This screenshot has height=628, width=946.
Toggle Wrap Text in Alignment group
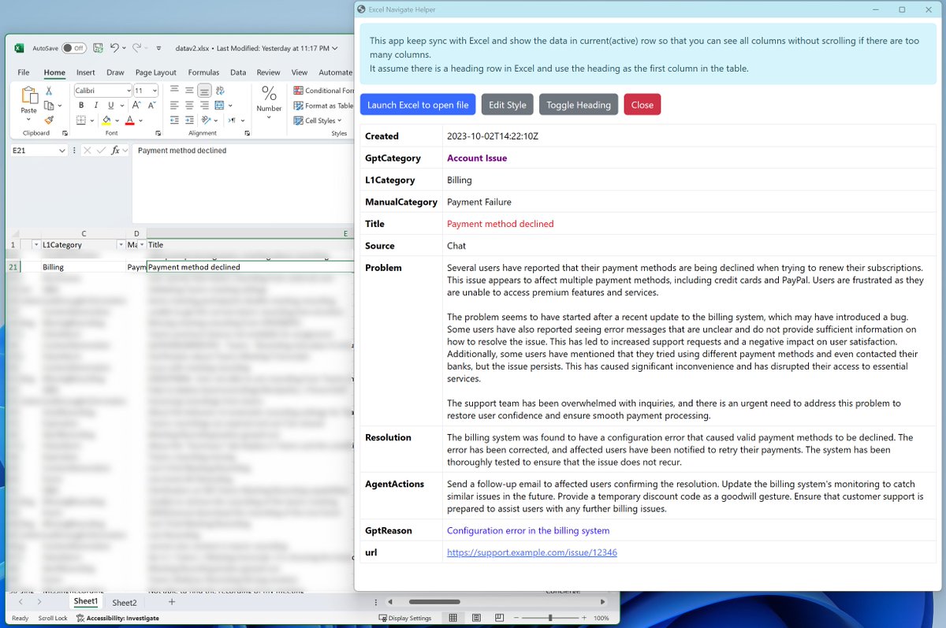[x=220, y=91]
